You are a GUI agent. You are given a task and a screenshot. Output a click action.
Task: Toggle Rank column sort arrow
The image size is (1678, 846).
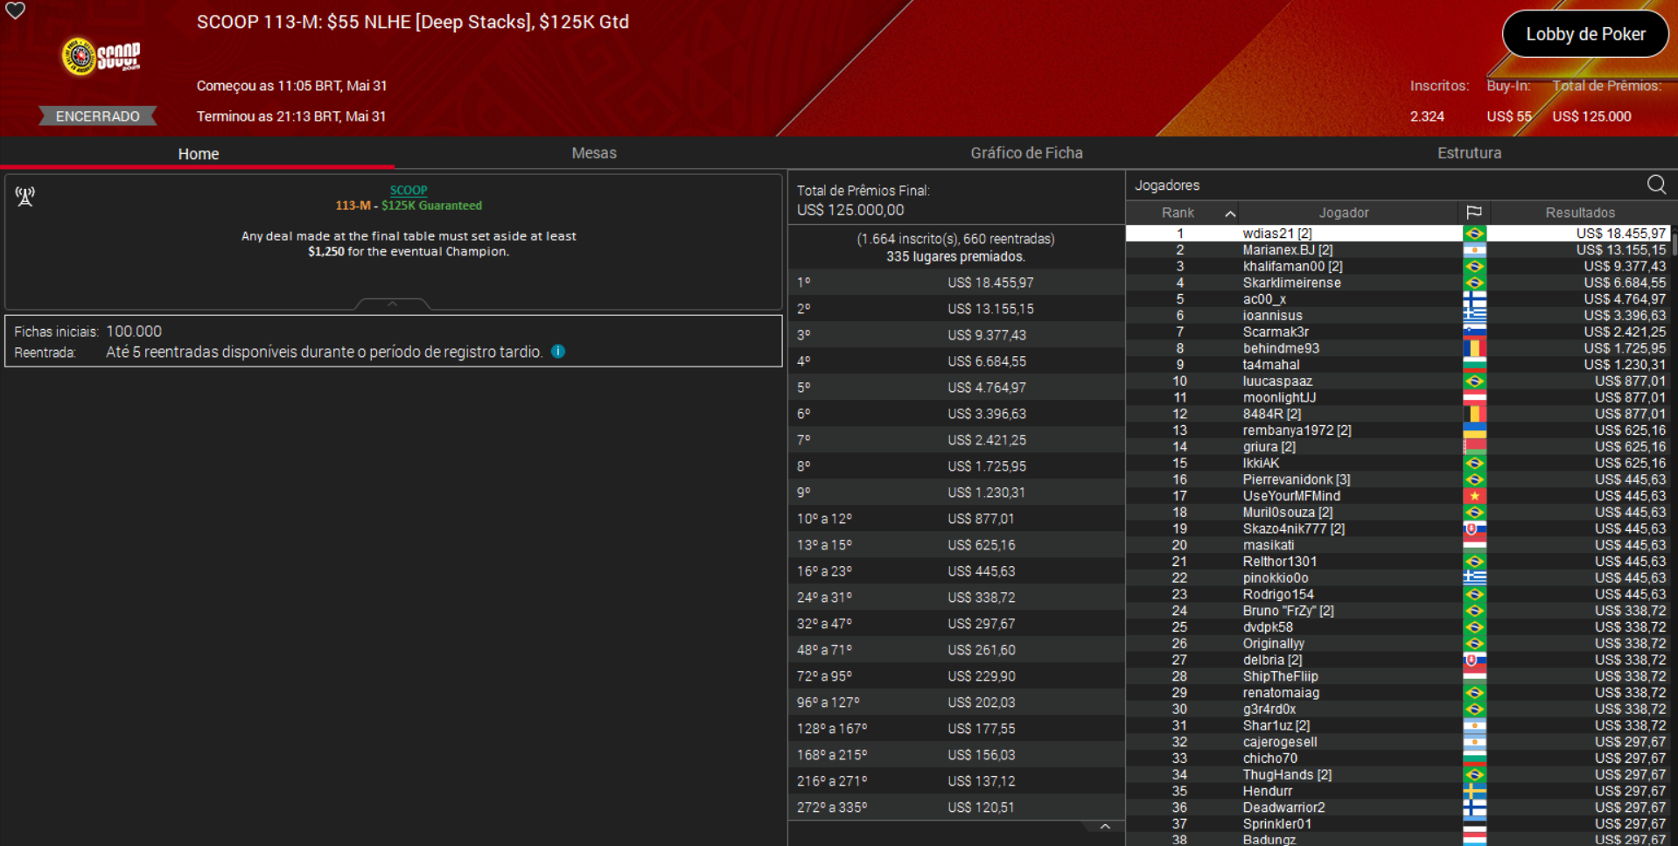1230,213
